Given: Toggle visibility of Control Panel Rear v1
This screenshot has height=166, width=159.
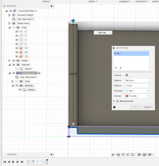Looking at the screenshot, I should 10,11.
